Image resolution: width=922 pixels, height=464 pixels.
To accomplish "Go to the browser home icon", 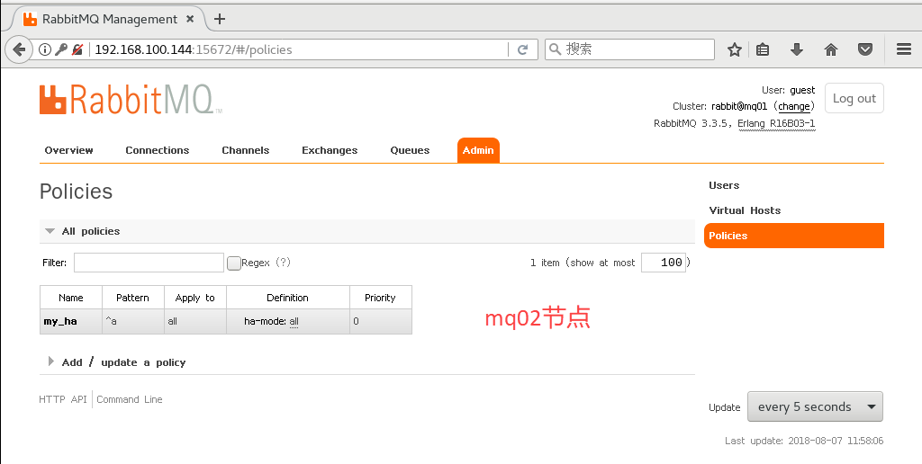I will [x=831, y=50].
